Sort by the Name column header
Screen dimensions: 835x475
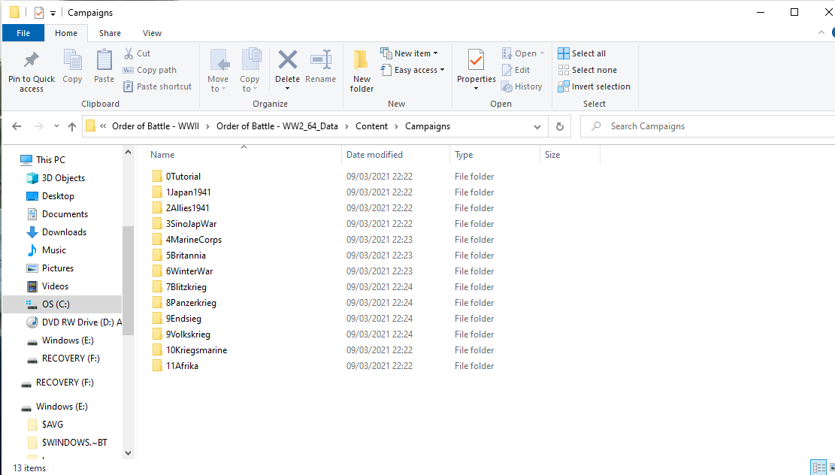[x=162, y=154]
